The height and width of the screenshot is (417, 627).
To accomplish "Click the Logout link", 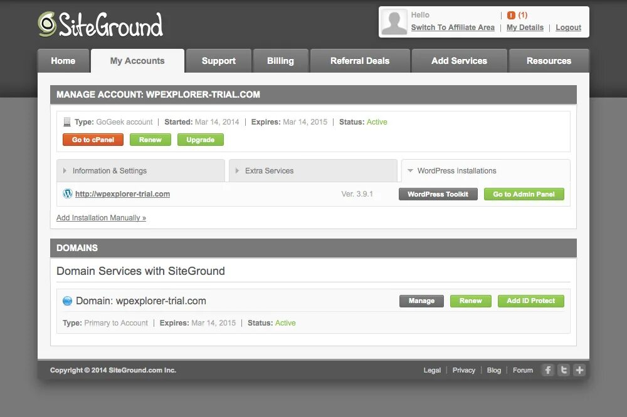I will [x=568, y=27].
